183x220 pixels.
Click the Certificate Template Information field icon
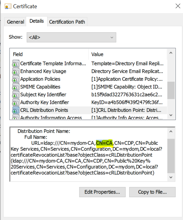click(x=16, y=63)
